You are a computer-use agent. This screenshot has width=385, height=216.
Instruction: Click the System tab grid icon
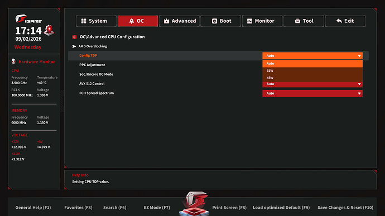pyautogui.click(x=84, y=21)
